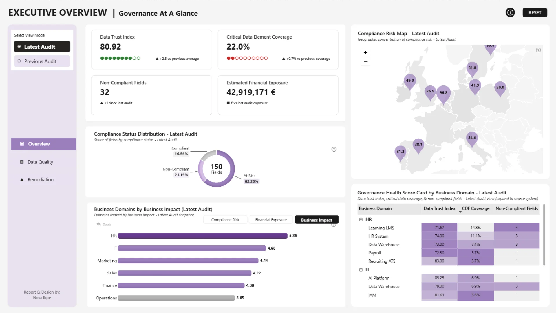Click the score card vertical scrollbar

click(544, 235)
